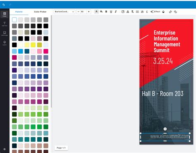The height and width of the screenshot is (153, 196).
Task: Click the fill bucket icon
Action: click(101, 12)
